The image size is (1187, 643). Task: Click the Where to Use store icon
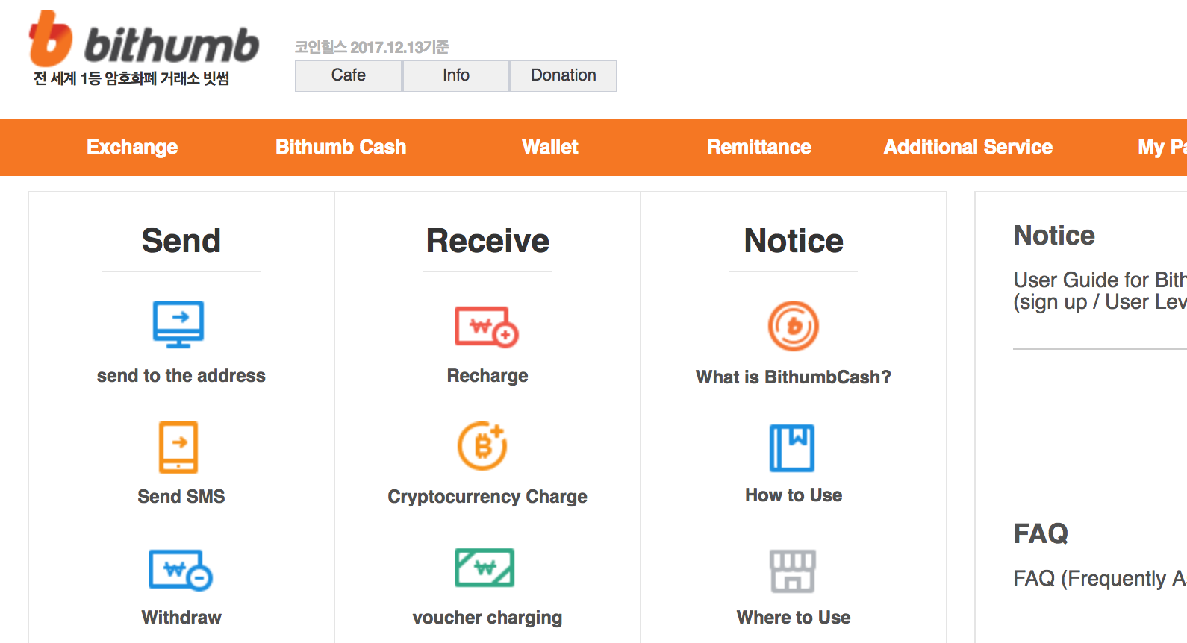pos(793,571)
